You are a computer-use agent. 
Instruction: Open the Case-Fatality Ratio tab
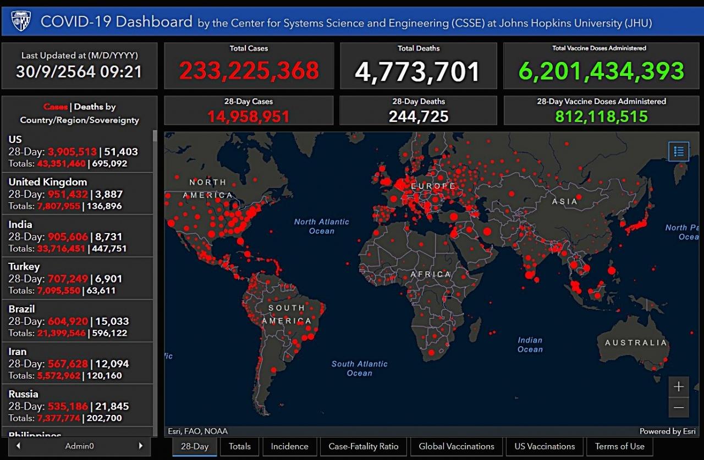click(363, 446)
